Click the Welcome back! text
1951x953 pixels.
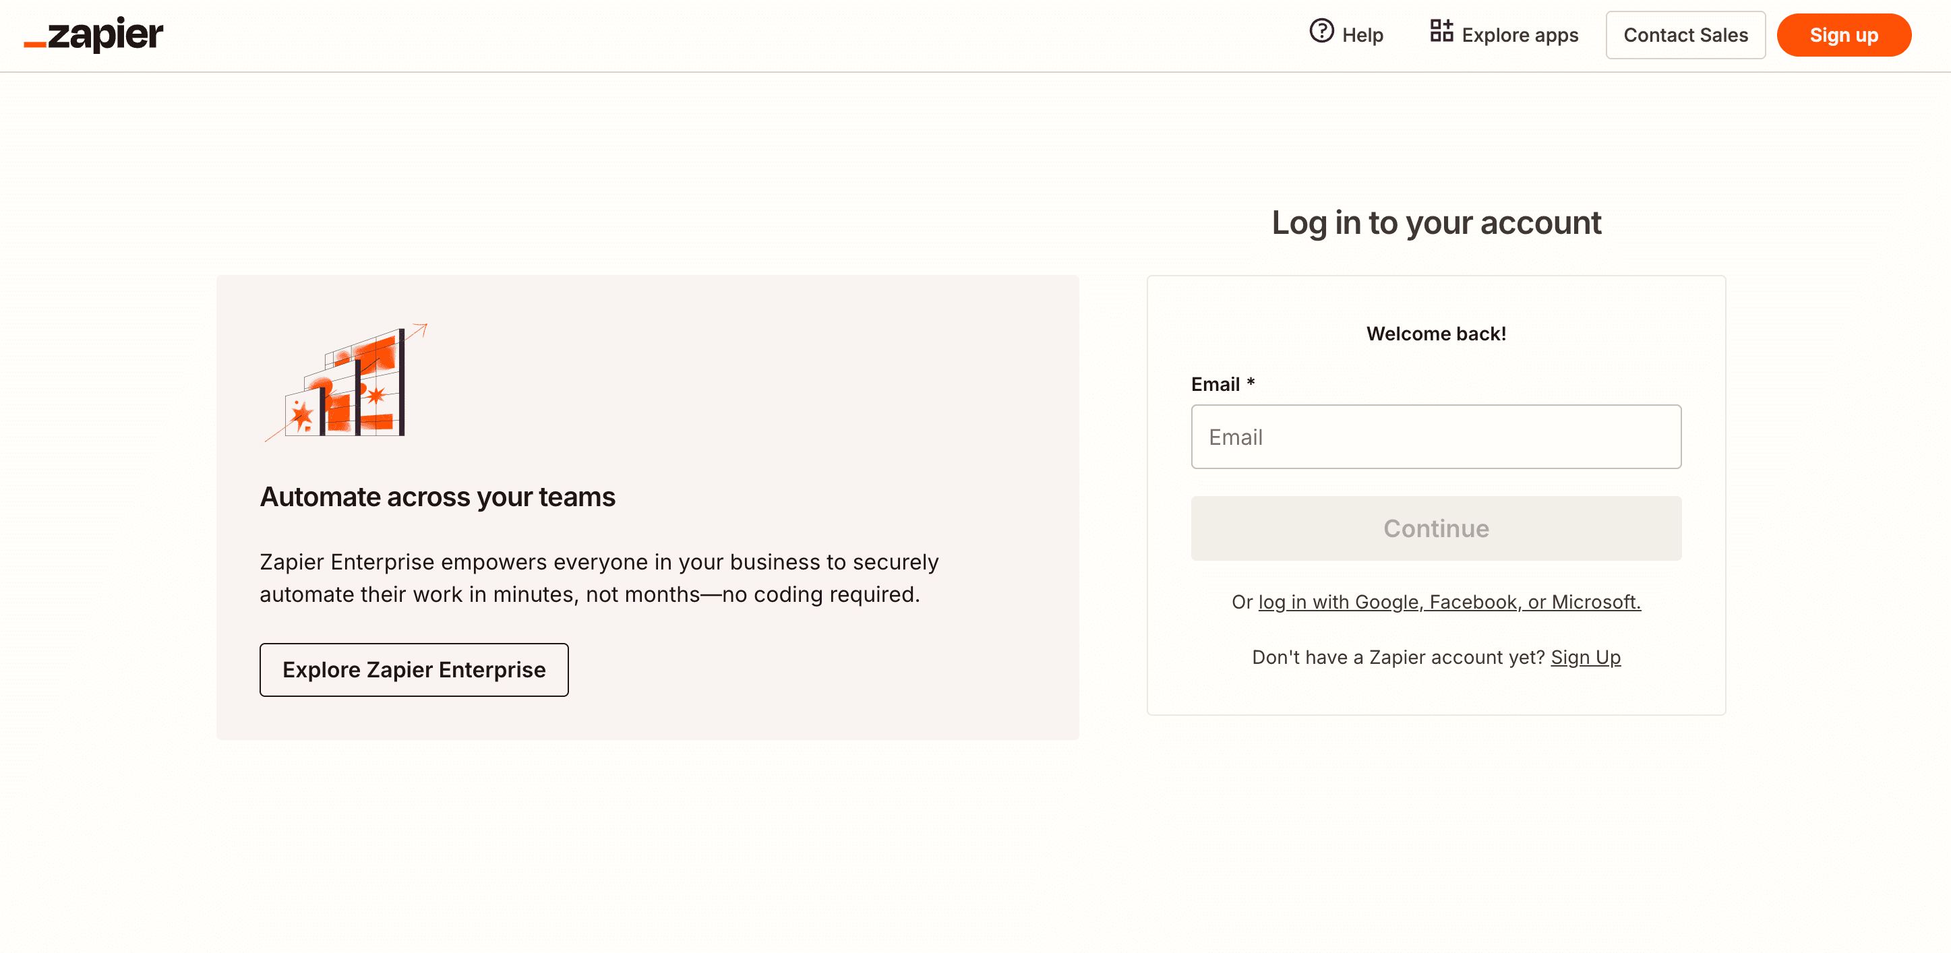[1435, 334]
